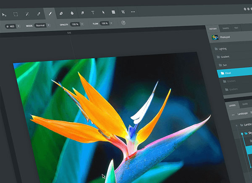Select the Rectangle shape tool

click(113, 12)
